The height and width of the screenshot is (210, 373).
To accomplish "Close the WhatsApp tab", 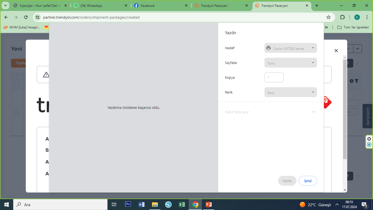I will point(126,5).
